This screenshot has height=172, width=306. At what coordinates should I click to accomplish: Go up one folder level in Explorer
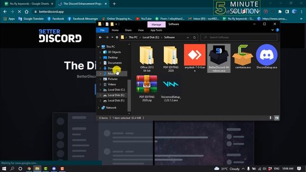click(117, 37)
